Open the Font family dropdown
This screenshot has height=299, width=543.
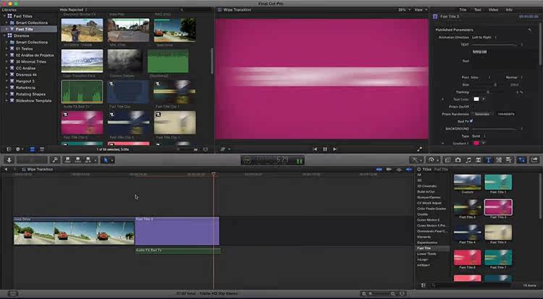pos(481,77)
